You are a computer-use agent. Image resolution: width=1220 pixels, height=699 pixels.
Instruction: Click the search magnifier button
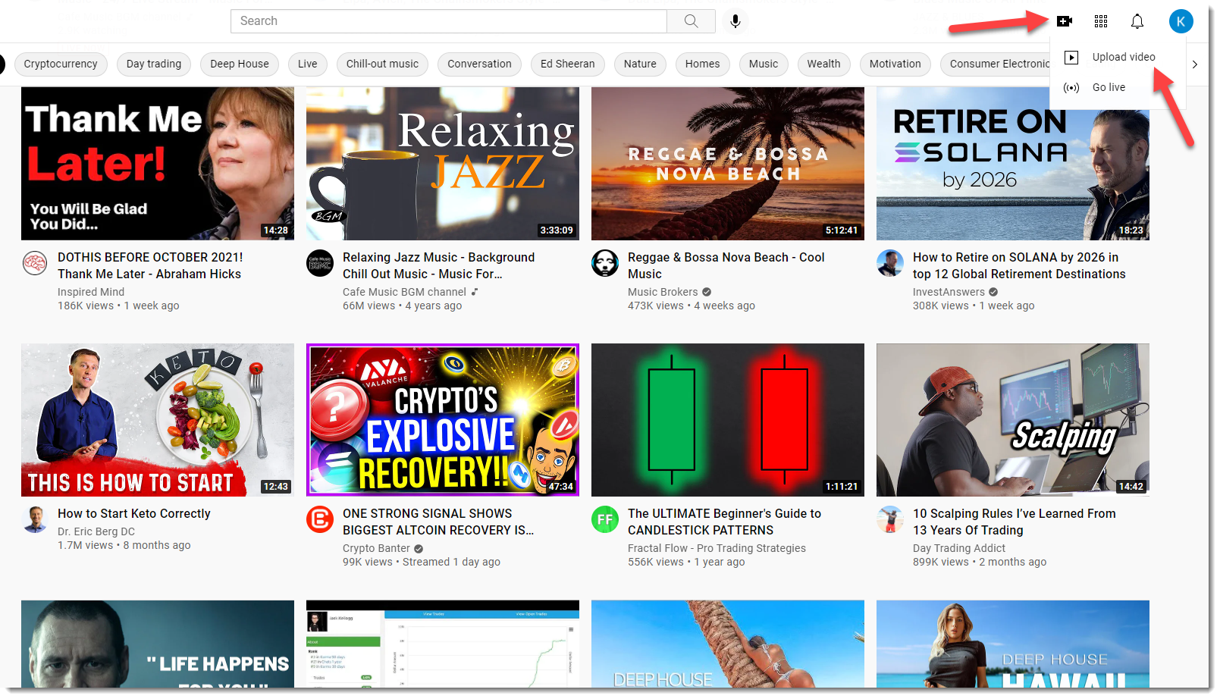pyautogui.click(x=691, y=21)
